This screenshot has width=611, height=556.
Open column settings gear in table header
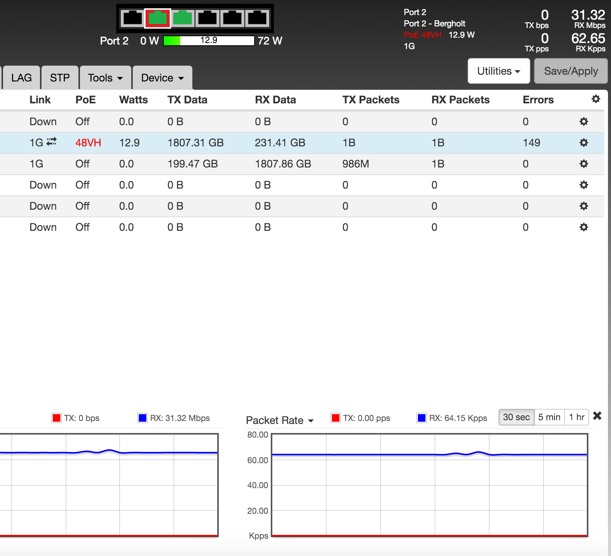pyautogui.click(x=596, y=99)
